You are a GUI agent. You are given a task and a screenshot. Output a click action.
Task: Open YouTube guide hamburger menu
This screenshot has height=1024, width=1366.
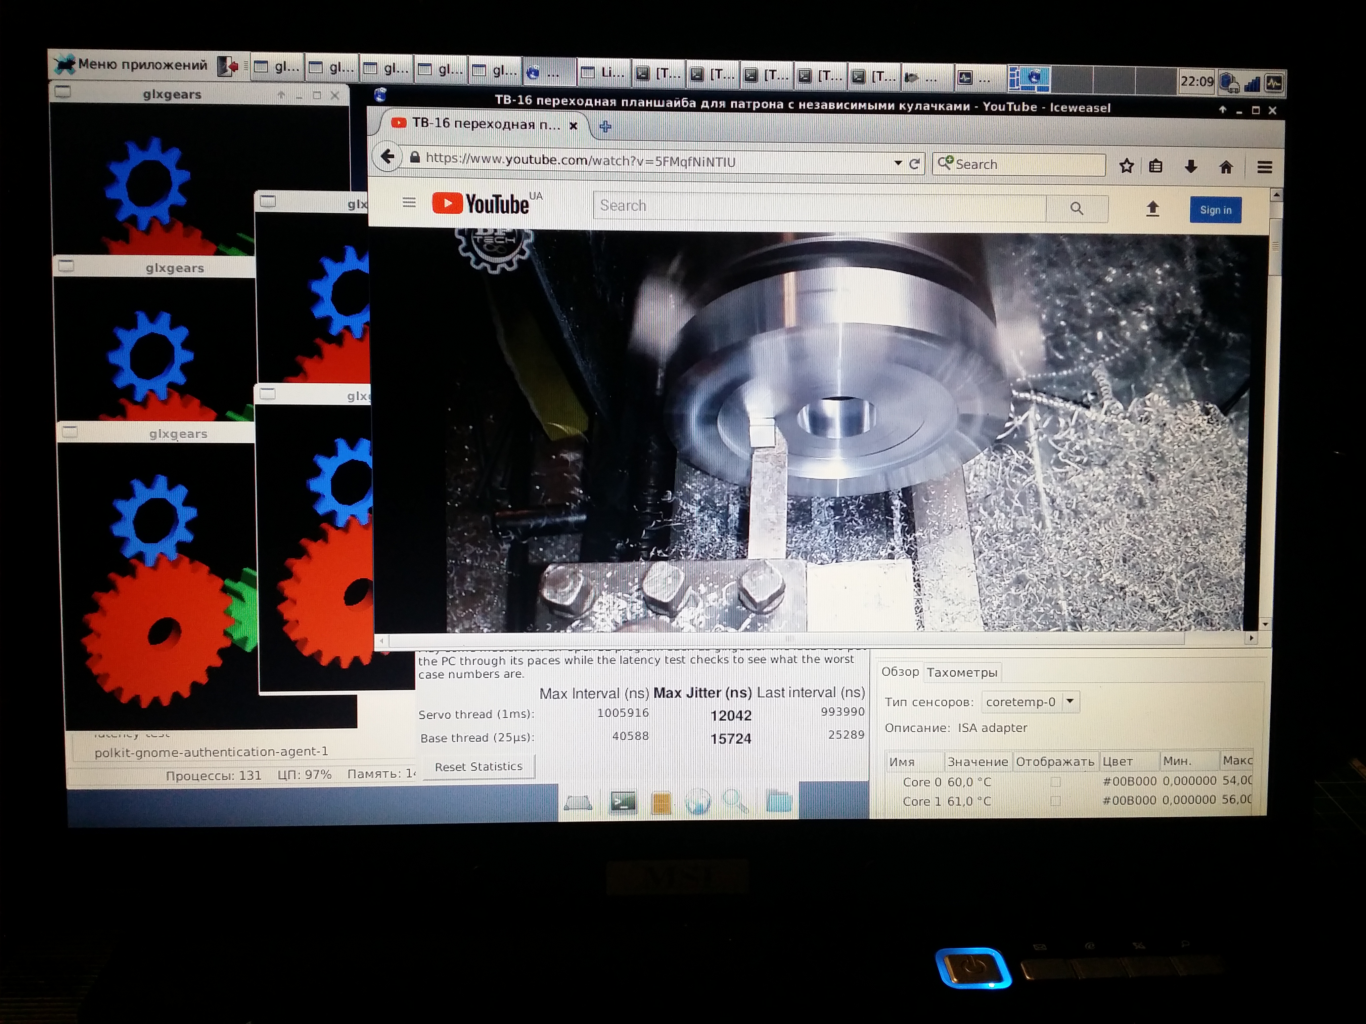[x=409, y=202]
